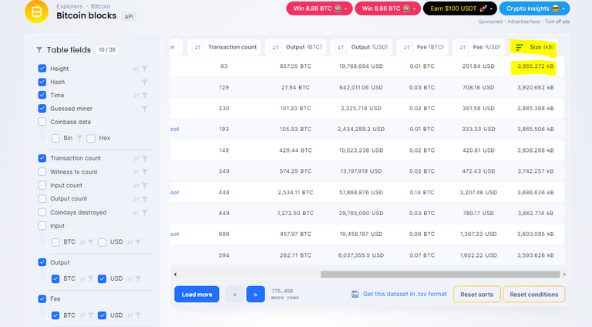This screenshot has height=327, width=592.
Task: Click the Load more button
Action: (x=197, y=294)
